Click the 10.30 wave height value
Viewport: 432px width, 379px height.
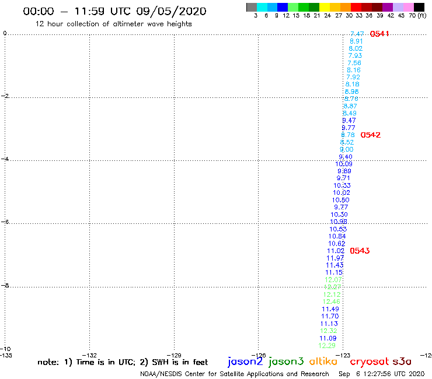pos(339,215)
